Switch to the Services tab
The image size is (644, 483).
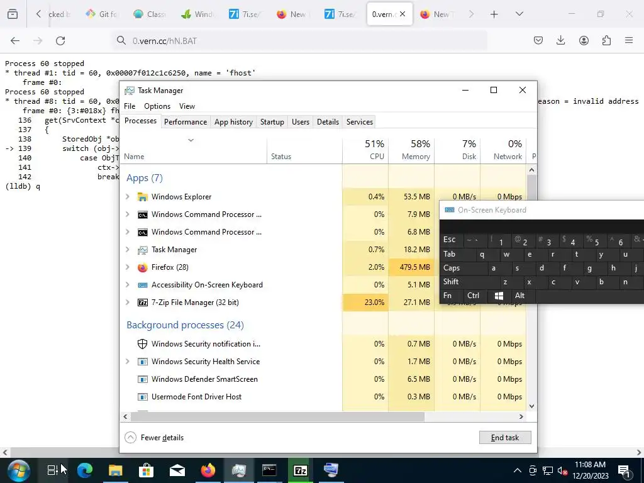[359, 122]
